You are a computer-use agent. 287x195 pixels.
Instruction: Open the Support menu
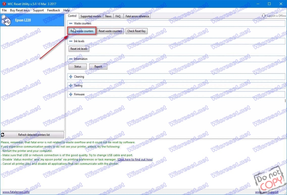pos(38,10)
